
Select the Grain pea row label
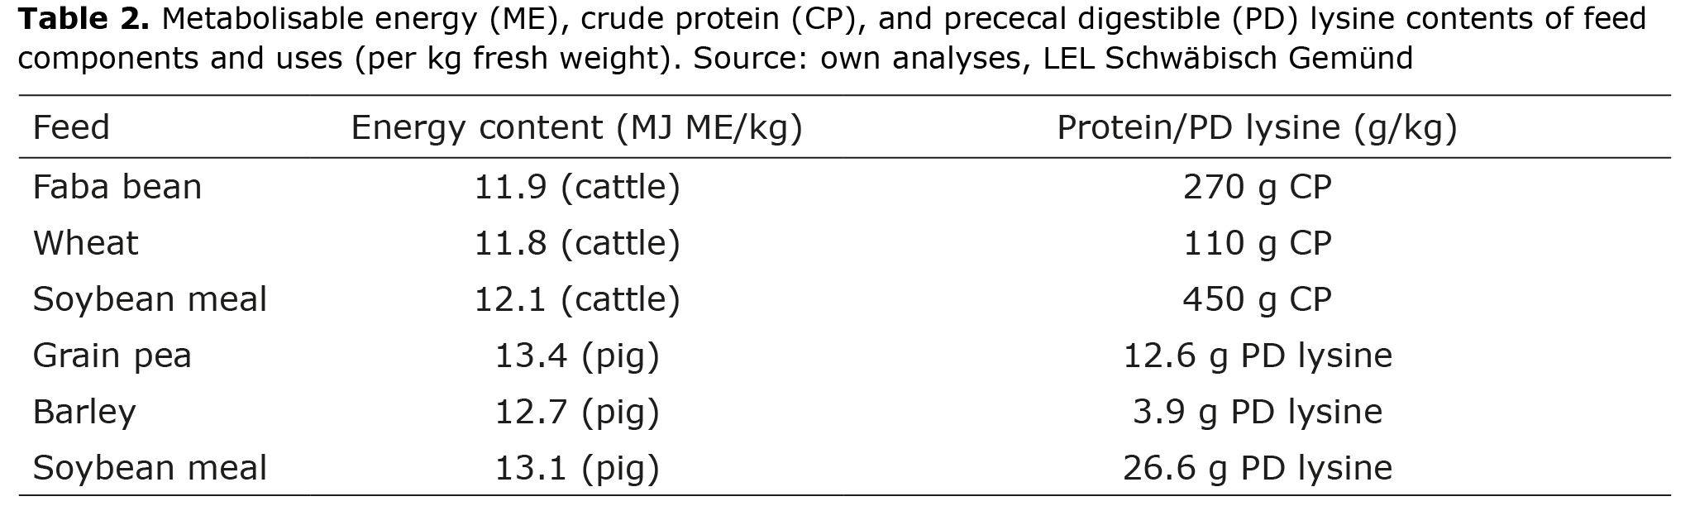coord(112,356)
